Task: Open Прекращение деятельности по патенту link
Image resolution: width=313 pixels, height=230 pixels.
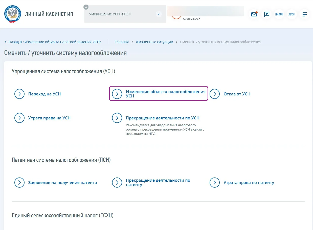Action: pyautogui.click(x=158, y=183)
